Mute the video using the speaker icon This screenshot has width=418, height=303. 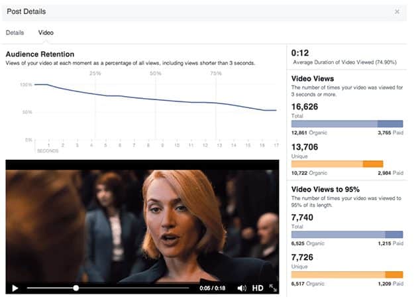242,288
